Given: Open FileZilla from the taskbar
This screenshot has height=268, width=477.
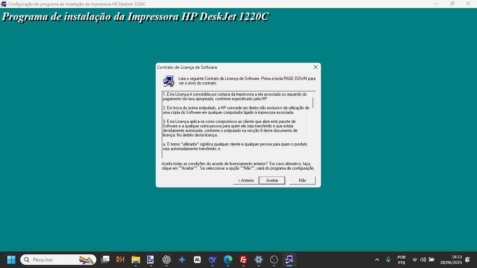Looking at the screenshot, I should pos(243,260).
